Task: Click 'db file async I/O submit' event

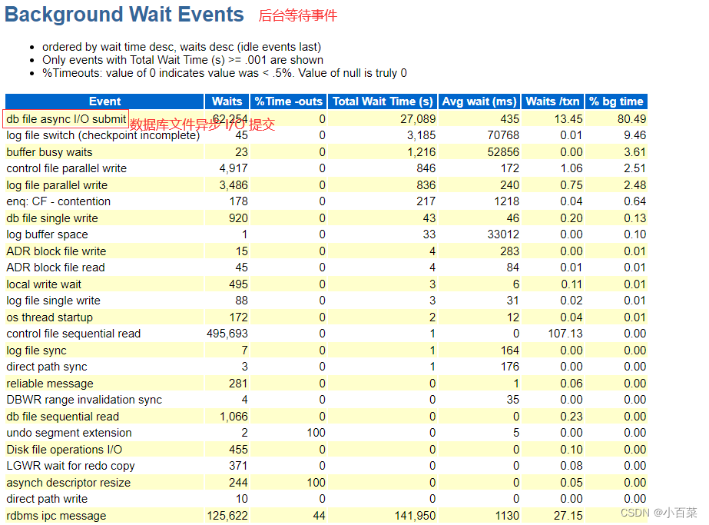Action: (66, 119)
